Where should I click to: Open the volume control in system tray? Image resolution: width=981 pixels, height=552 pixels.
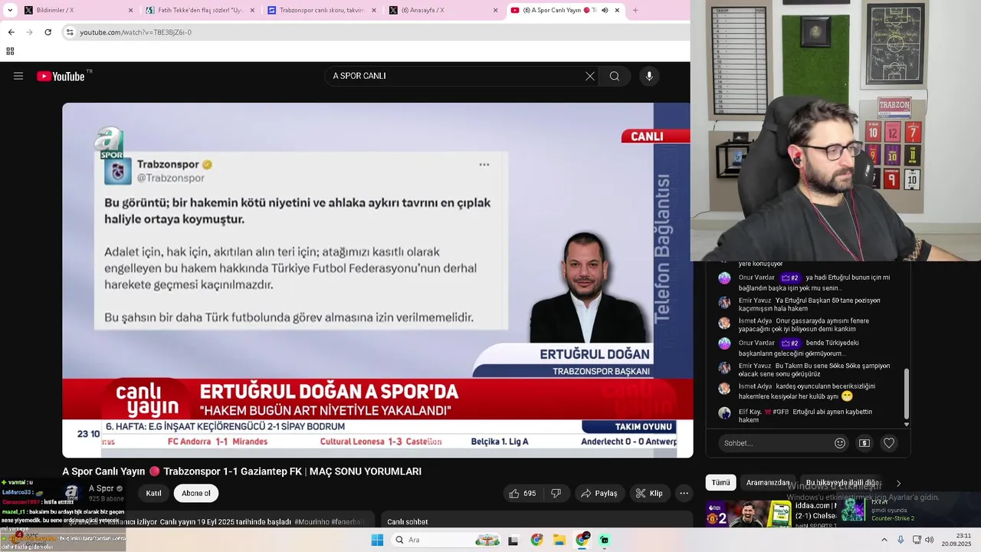929,540
